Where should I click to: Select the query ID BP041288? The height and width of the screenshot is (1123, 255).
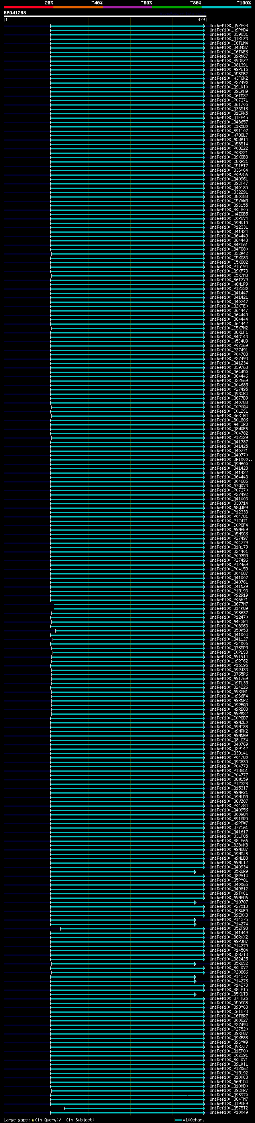[15, 13]
